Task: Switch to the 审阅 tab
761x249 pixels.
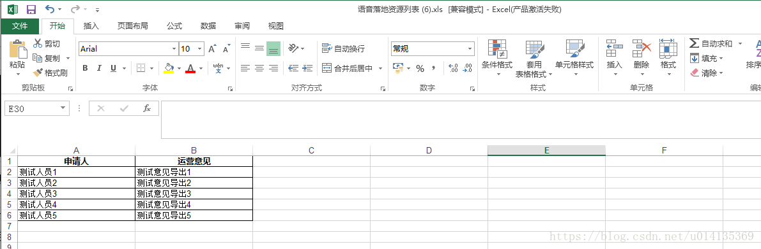Action: pos(242,25)
